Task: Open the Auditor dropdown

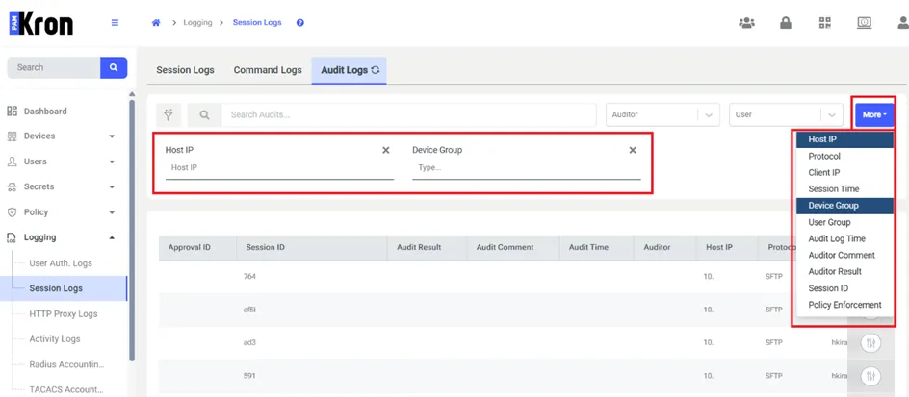Action: pyautogui.click(x=662, y=114)
